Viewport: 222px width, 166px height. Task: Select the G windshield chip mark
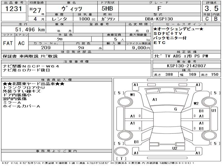point(175,109)
